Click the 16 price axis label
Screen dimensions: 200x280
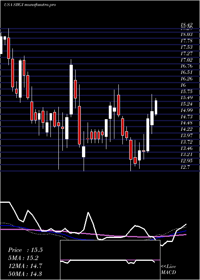tap(183, 85)
